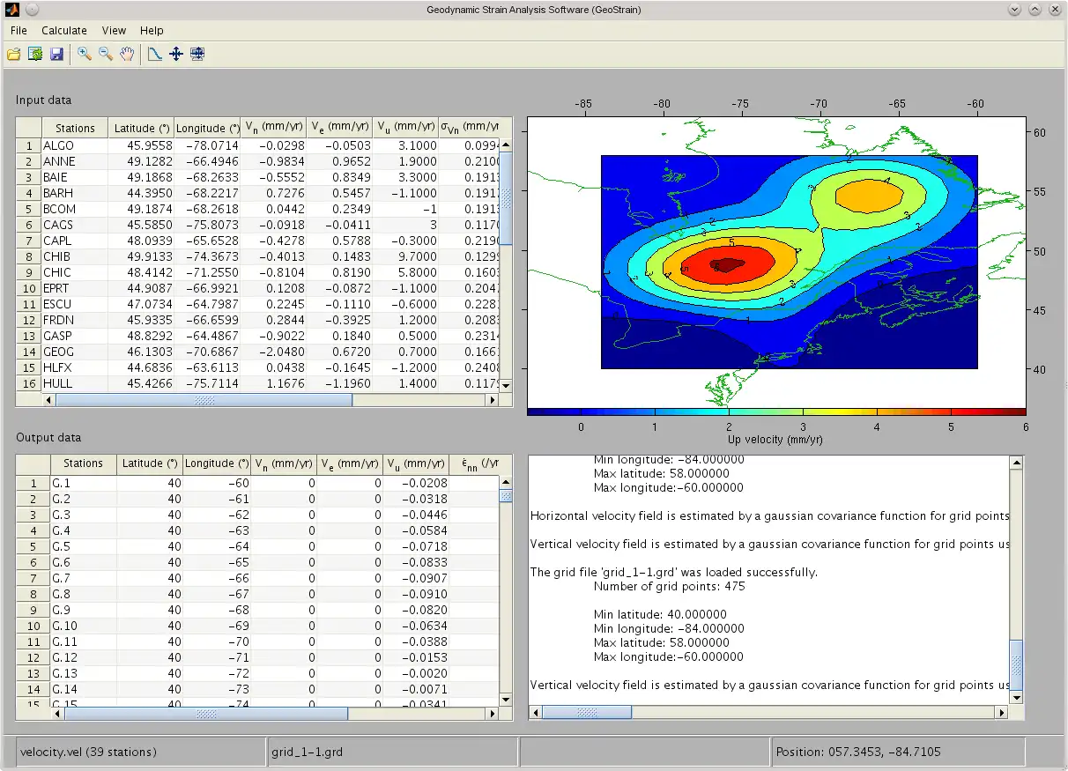This screenshot has height=771, width=1068.
Task: Open the Help menu
Action: point(152,30)
